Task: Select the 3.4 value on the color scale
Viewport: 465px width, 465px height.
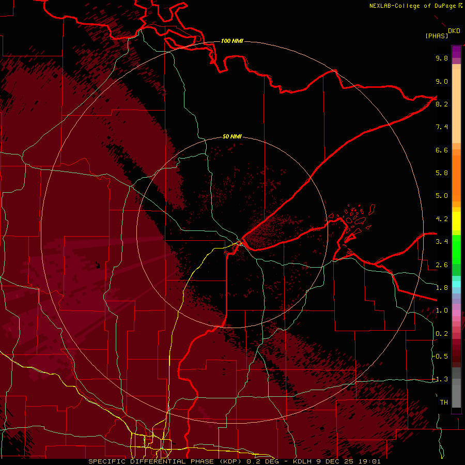Action: [442, 242]
